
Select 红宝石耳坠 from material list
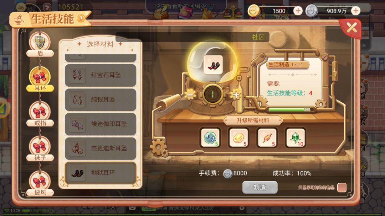(101, 75)
